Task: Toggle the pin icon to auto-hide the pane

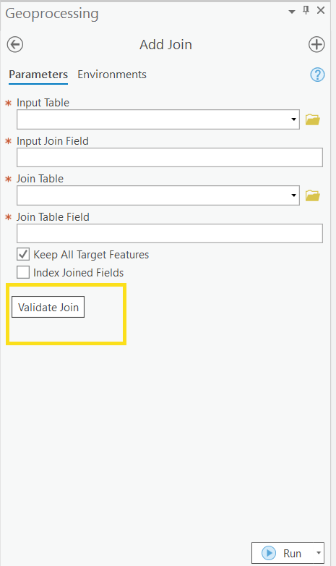Action: (306, 10)
